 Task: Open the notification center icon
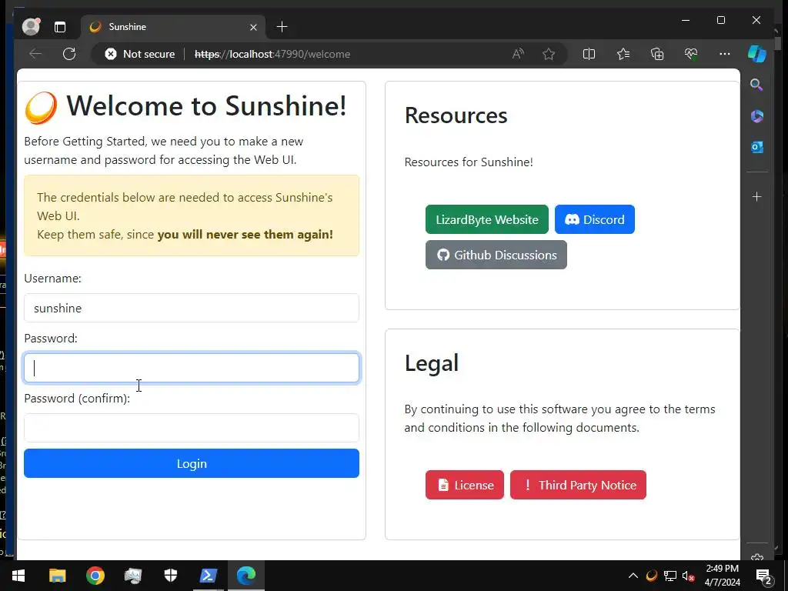(763, 576)
